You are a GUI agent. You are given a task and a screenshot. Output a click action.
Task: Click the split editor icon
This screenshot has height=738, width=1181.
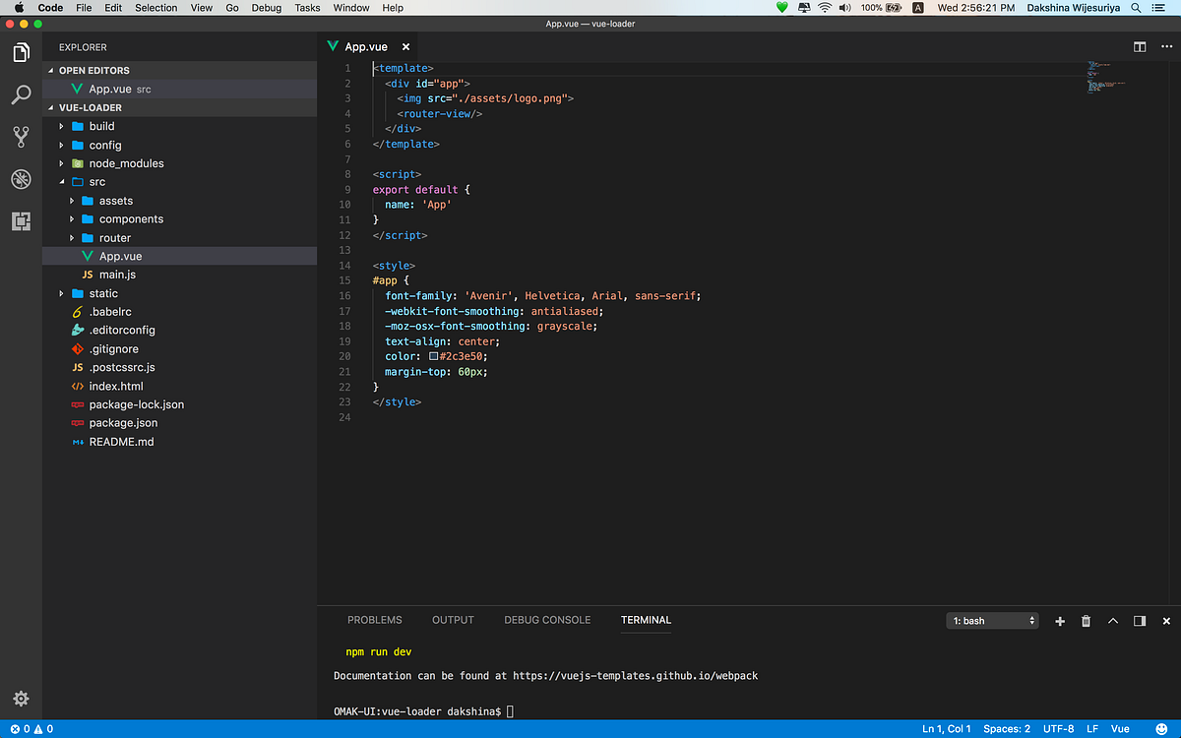pos(1140,46)
